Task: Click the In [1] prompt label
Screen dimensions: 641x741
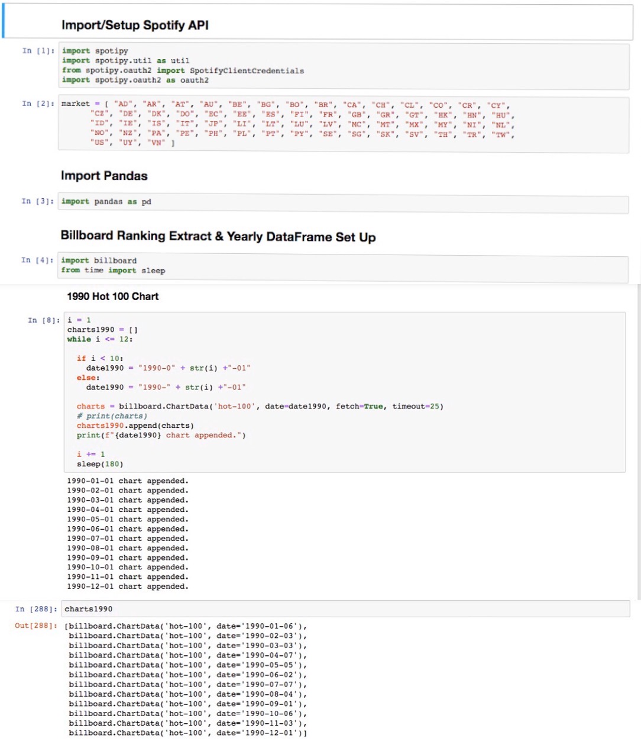Action: (38, 51)
